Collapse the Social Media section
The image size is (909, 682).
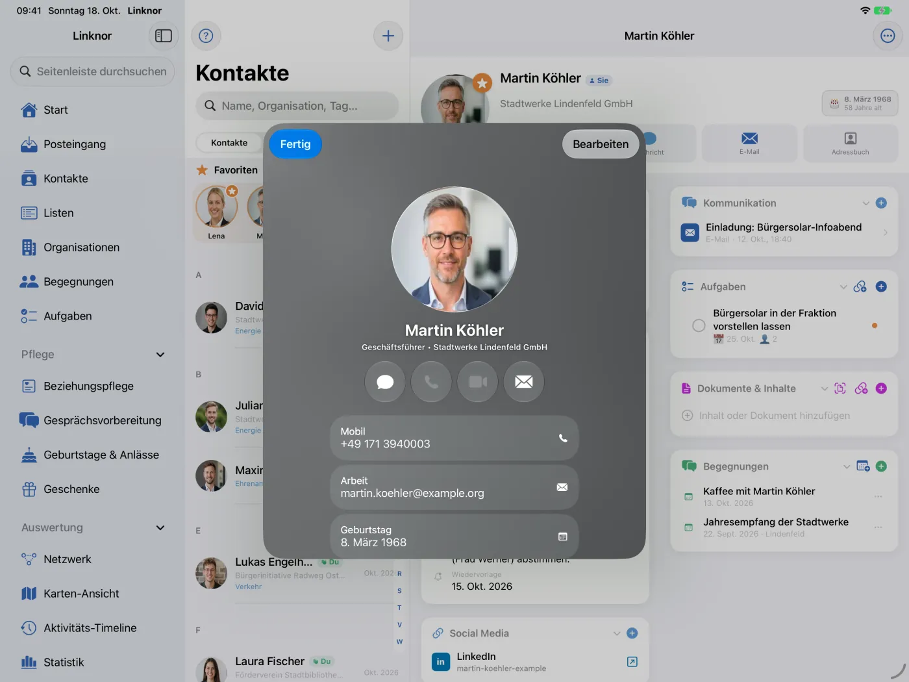click(617, 633)
